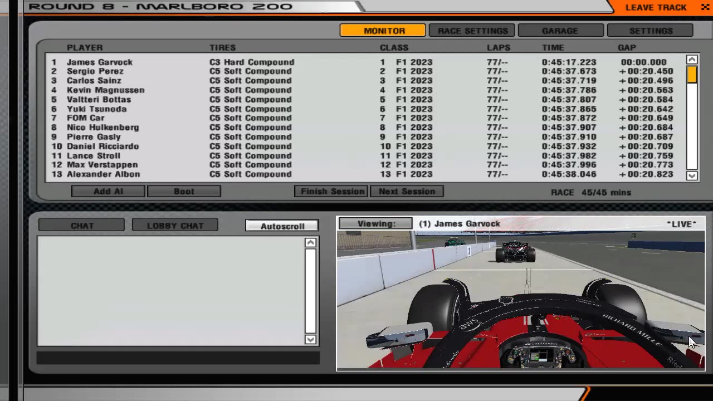Screen dimensions: 713x401
Task: Click the Boot button
Action: (x=184, y=191)
